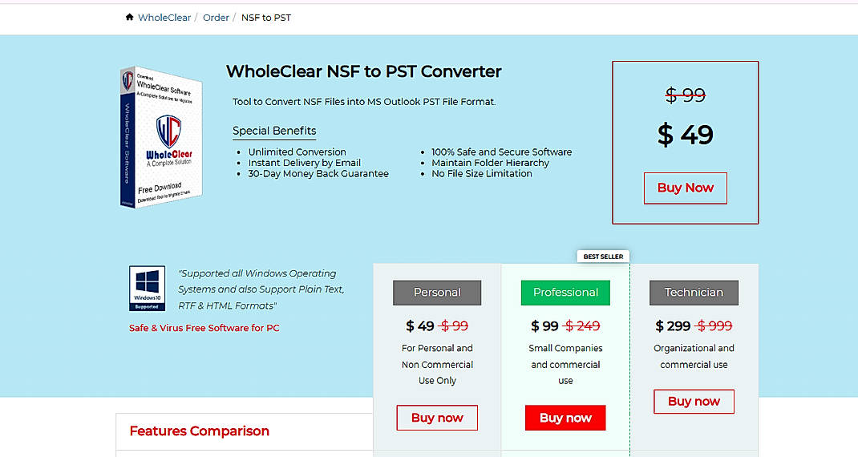Click the Small Companies and commercial use description
This screenshot has height=457, width=858.
[x=565, y=365]
